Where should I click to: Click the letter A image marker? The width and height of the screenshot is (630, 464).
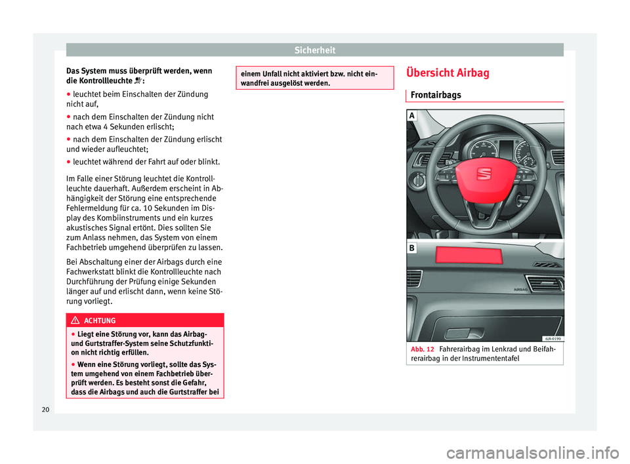[x=412, y=116]
